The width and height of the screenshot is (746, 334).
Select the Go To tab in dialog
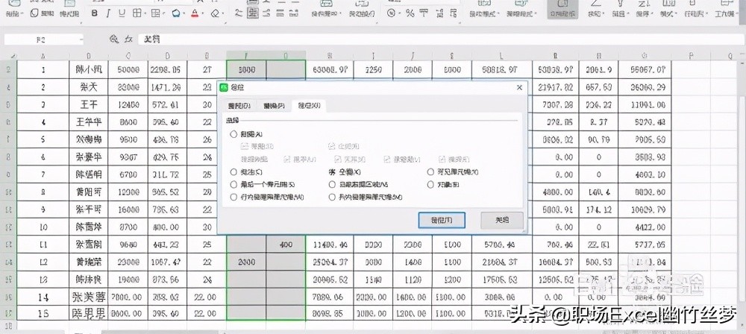tap(308, 106)
